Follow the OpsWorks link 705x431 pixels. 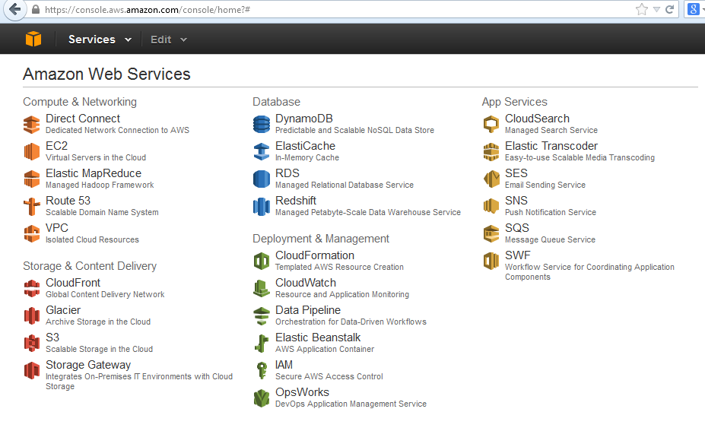point(302,393)
